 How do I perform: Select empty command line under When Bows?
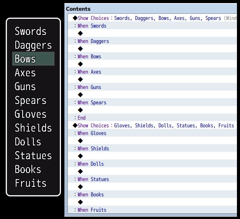point(152,64)
